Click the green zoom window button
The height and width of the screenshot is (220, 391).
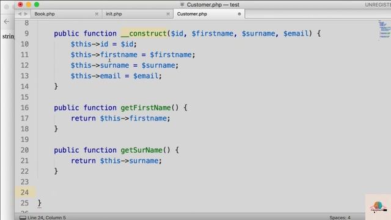coord(37,4)
